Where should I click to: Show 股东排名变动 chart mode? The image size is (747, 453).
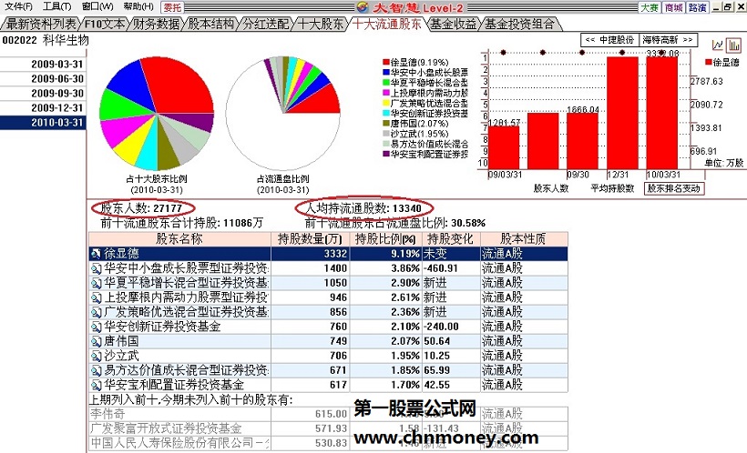[673, 188]
